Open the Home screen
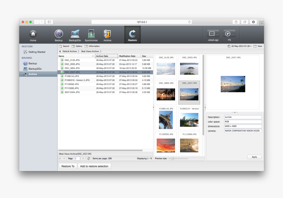The height and width of the screenshot is (198, 283). pyautogui.click(x=33, y=35)
